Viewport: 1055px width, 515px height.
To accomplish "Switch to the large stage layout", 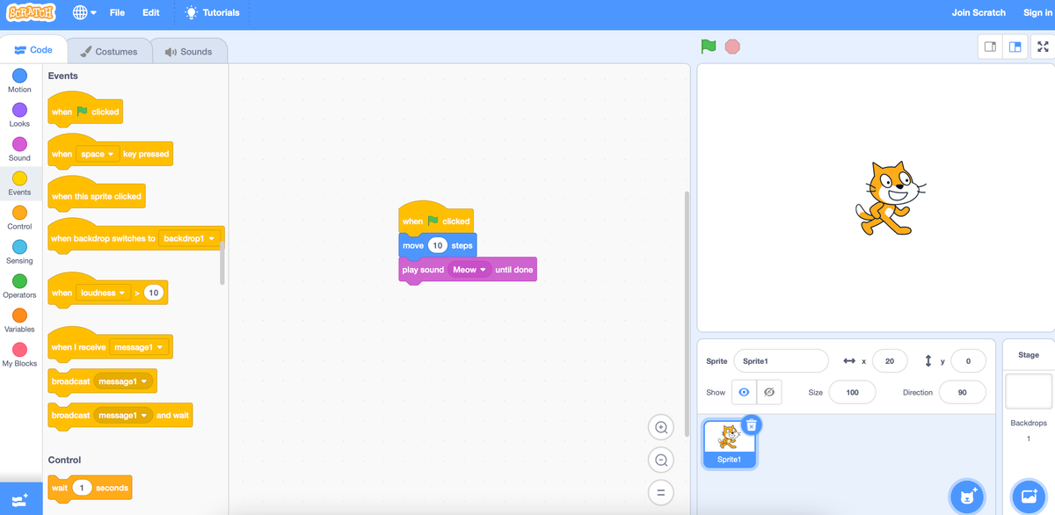I will click(1015, 47).
